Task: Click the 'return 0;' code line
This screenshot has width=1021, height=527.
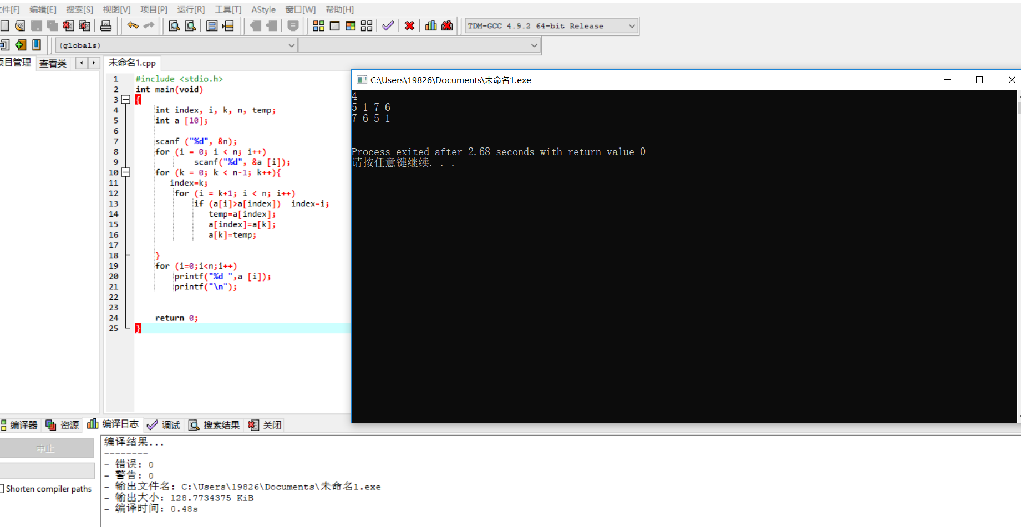Action: coord(176,318)
